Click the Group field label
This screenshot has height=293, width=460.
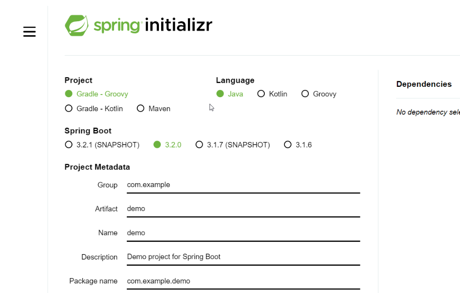(x=107, y=185)
